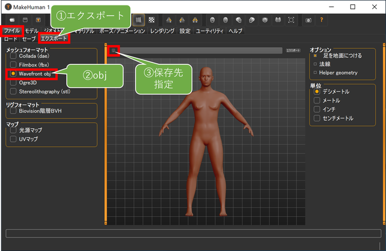Viewport: 386px width, 251px height.
Task: Select 光源マップ map option
Action: [x=26, y=130]
